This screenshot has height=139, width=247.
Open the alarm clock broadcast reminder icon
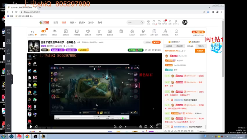(x=77, y=32)
